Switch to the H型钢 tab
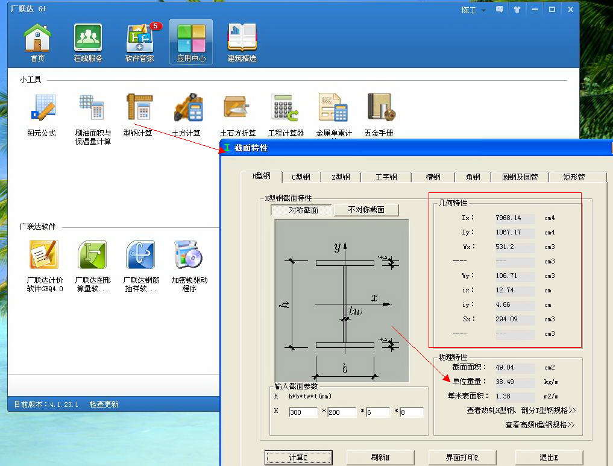This screenshot has width=613, height=466. (262, 176)
